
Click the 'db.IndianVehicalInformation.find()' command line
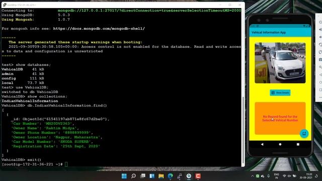click(x=54, y=106)
